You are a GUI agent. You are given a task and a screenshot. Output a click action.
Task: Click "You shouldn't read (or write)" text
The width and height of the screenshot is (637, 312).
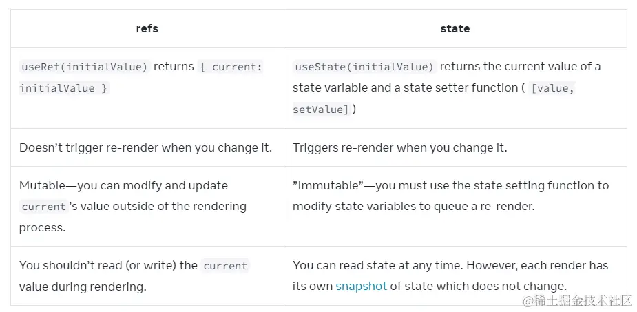pyautogui.click(x=108, y=265)
